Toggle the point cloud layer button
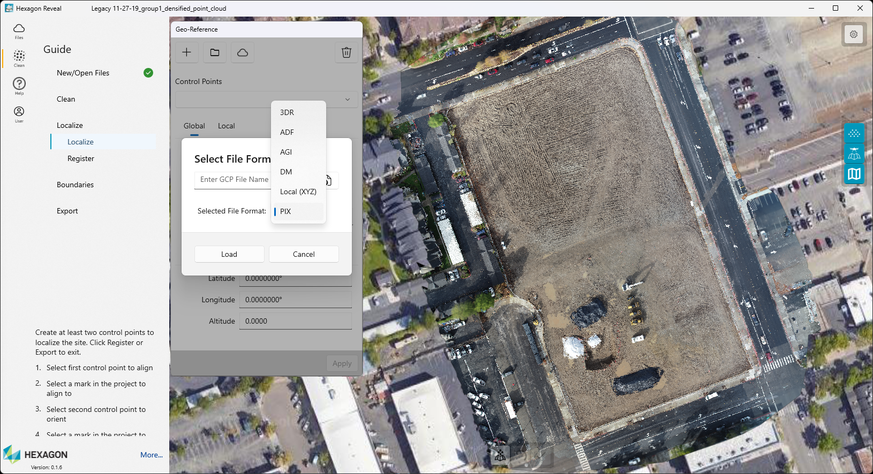 (x=854, y=133)
